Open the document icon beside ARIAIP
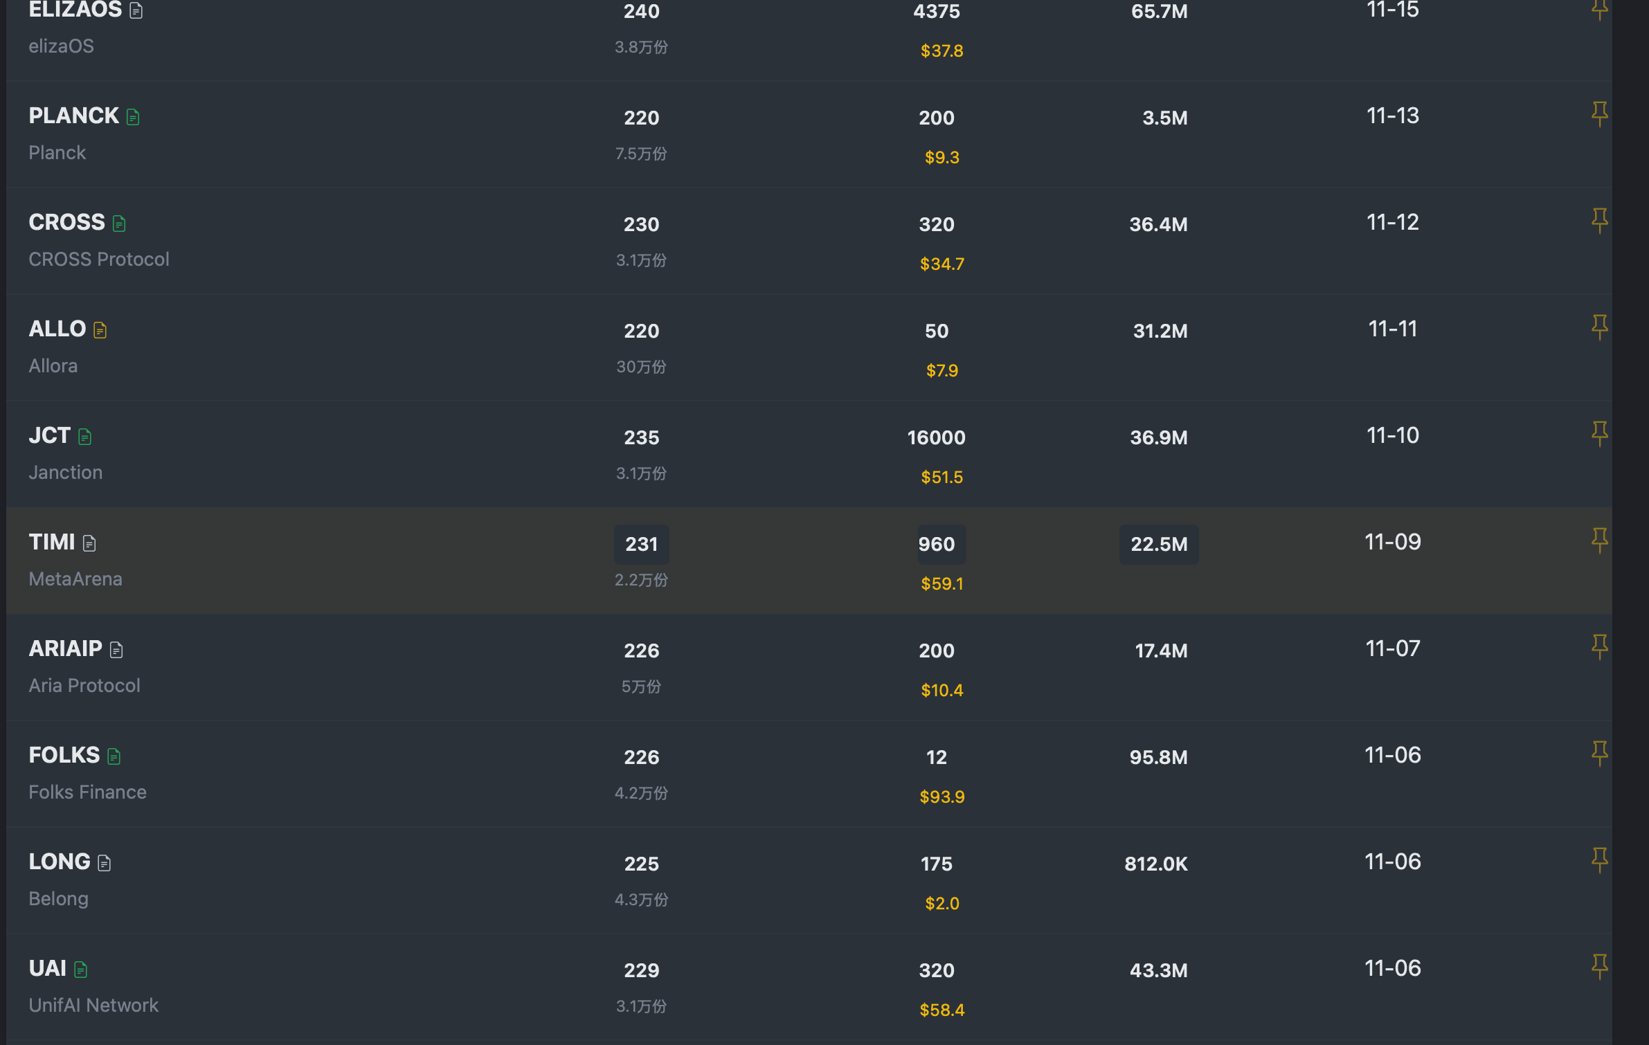Image resolution: width=1649 pixels, height=1045 pixels. tap(116, 650)
